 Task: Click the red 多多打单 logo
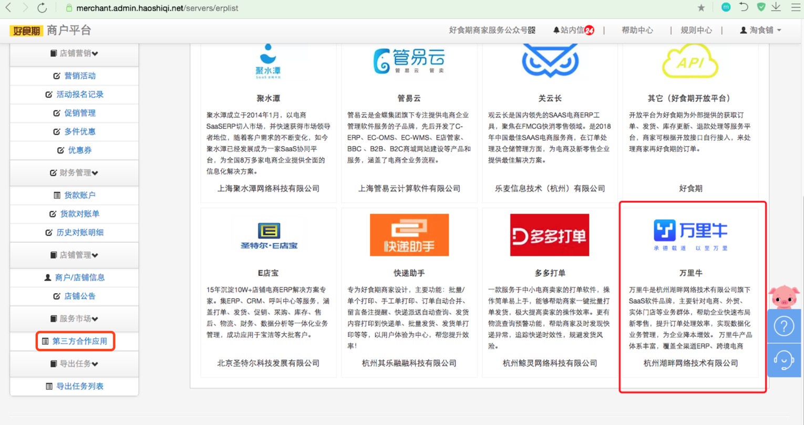[x=550, y=235]
